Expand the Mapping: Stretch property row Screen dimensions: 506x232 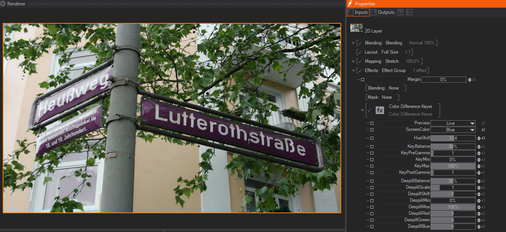pos(353,61)
